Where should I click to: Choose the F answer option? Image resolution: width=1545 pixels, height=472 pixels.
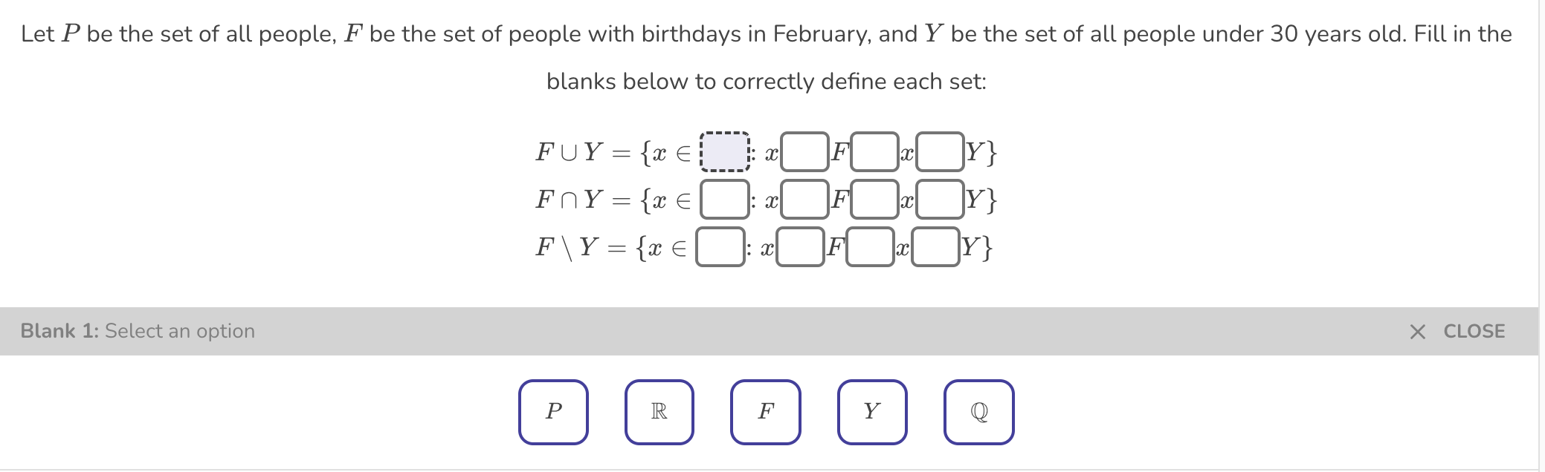(765, 411)
